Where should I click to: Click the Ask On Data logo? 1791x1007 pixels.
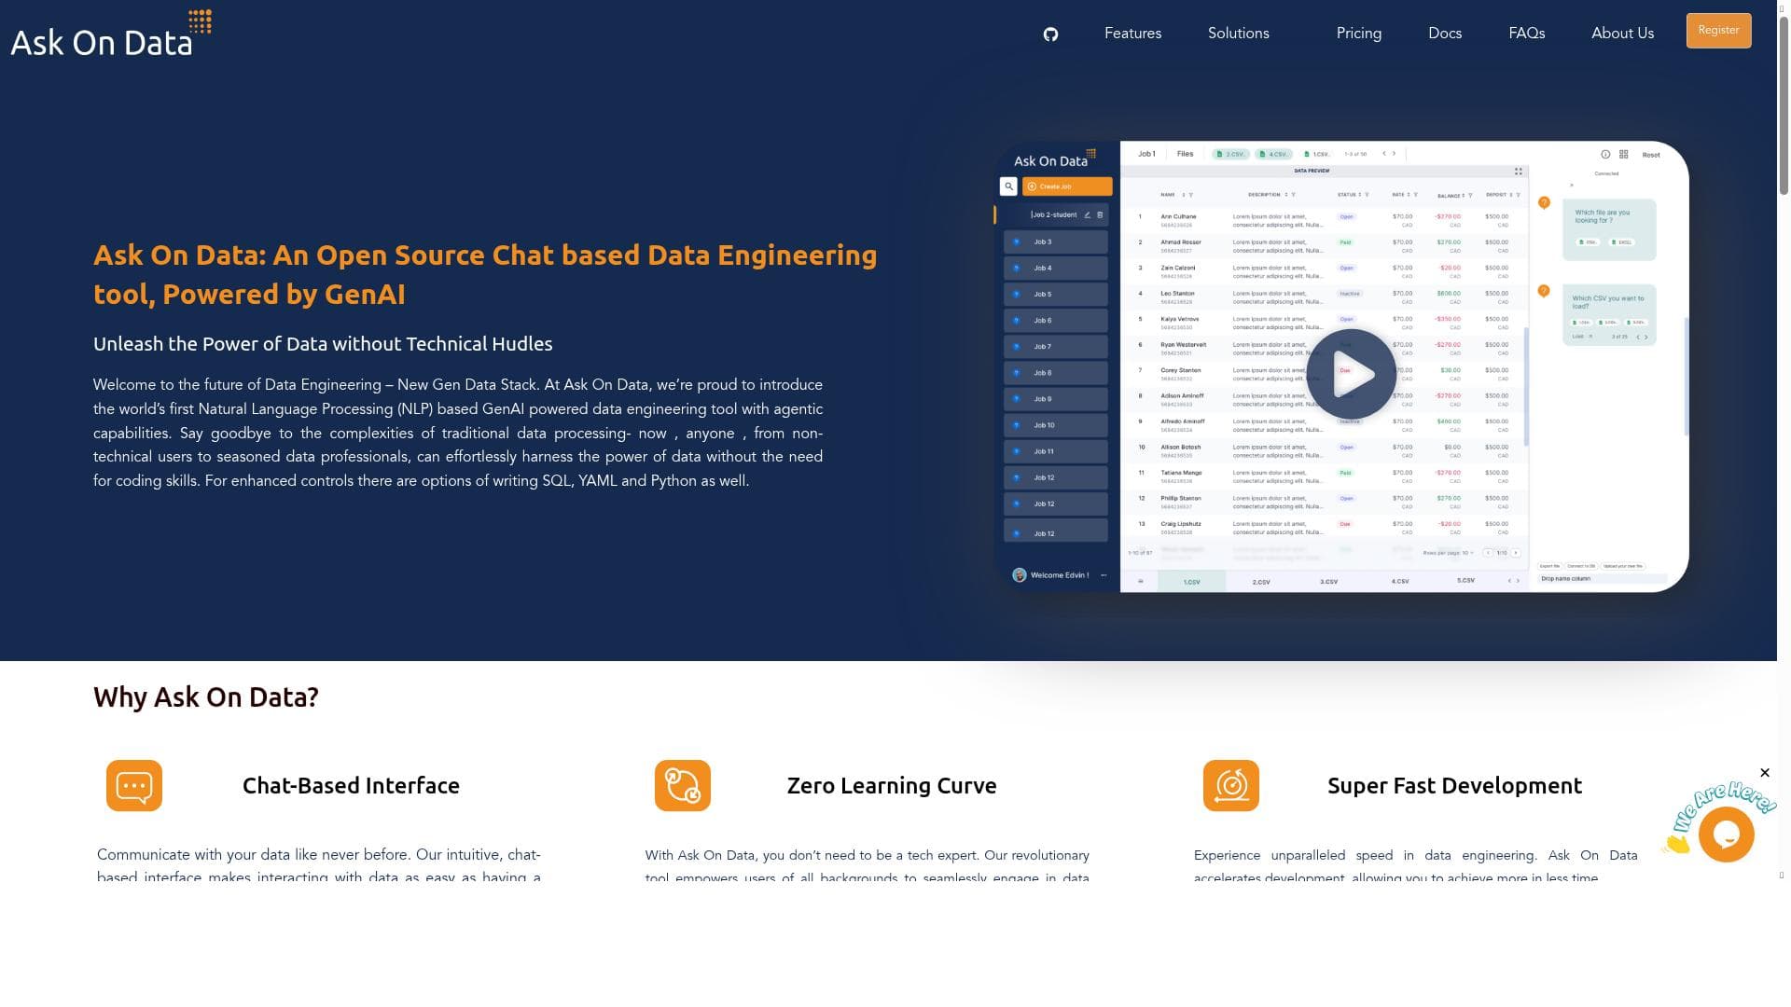click(111, 34)
